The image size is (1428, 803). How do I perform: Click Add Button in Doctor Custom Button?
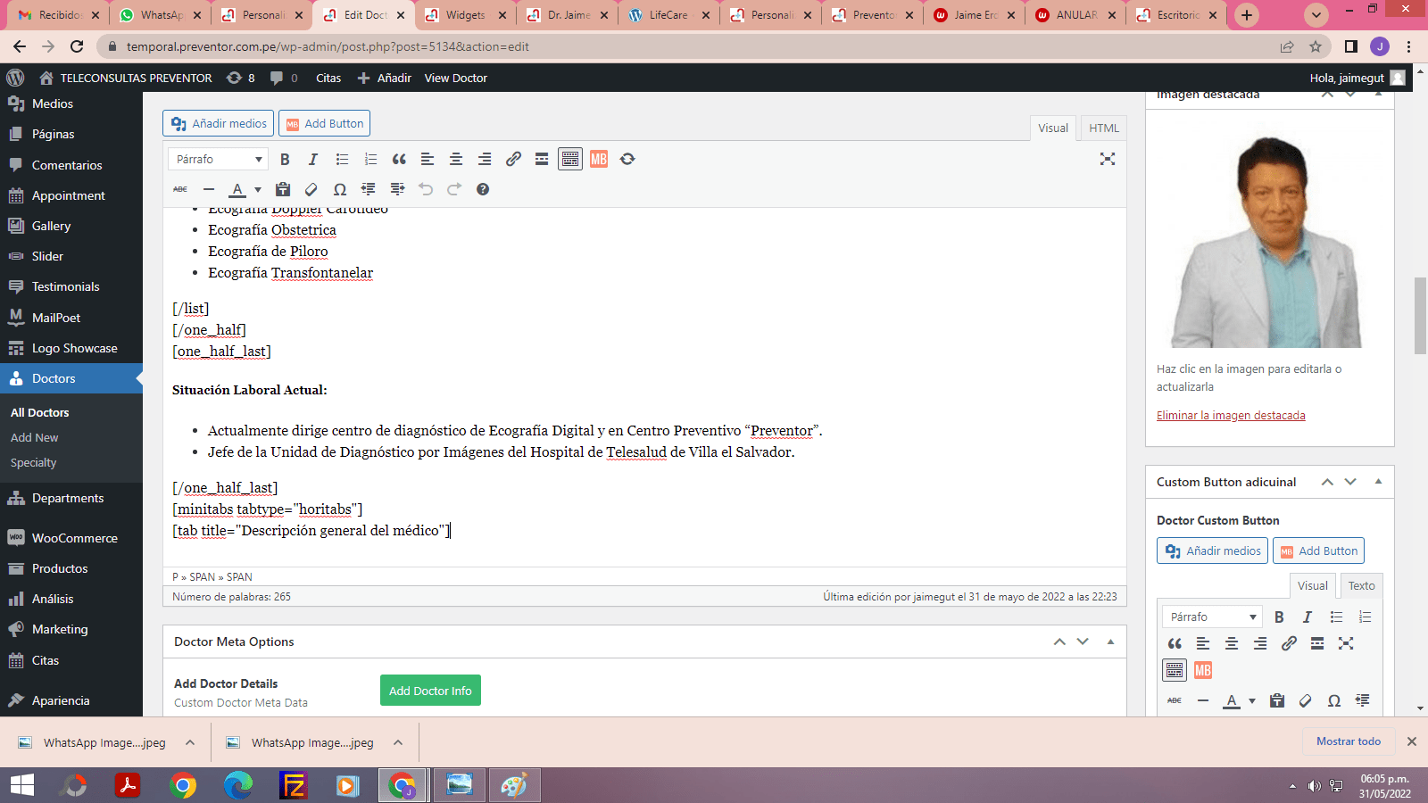pyautogui.click(x=1318, y=551)
